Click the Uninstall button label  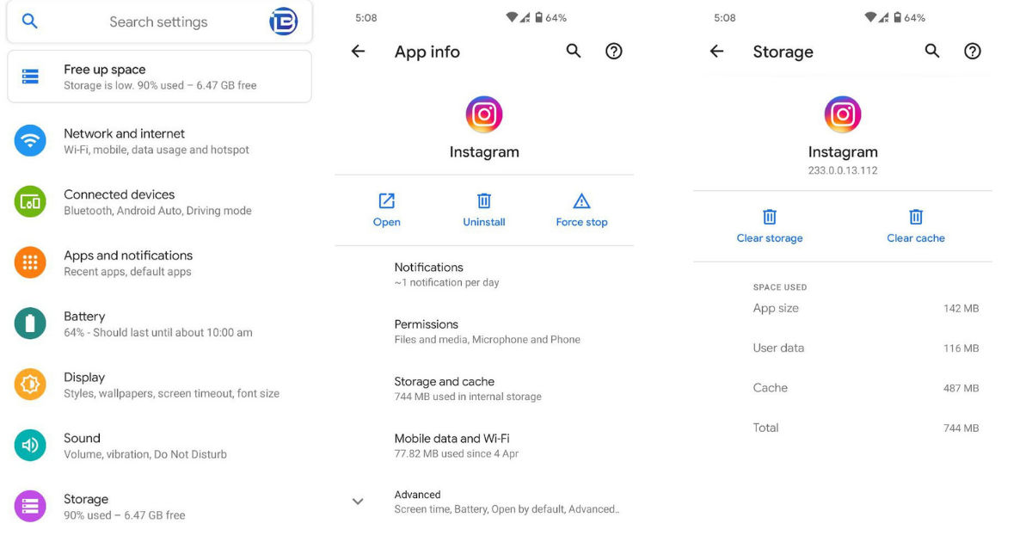[x=484, y=222]
